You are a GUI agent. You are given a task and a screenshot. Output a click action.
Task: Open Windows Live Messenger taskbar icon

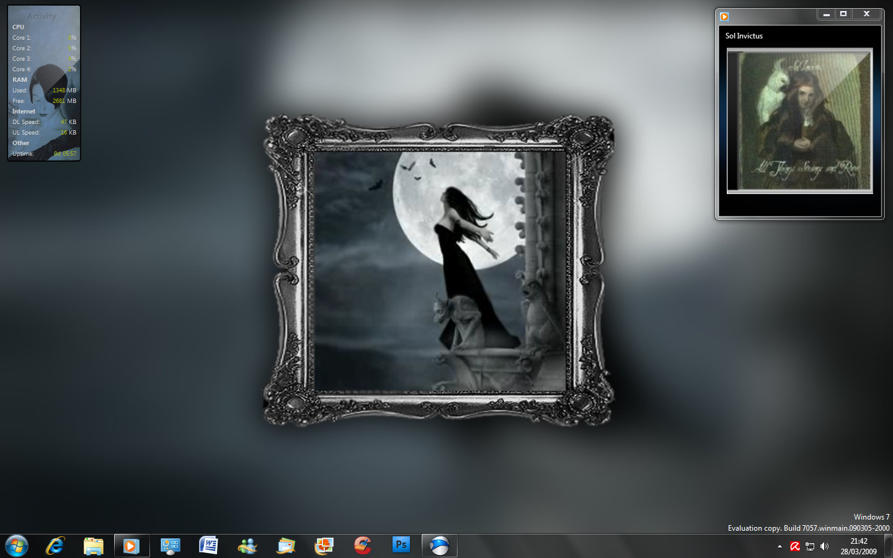(x=247, y=546)
